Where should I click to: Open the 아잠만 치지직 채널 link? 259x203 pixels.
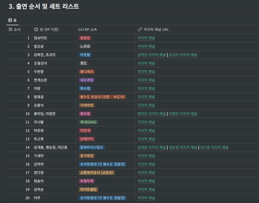click(x=183, y=114)
